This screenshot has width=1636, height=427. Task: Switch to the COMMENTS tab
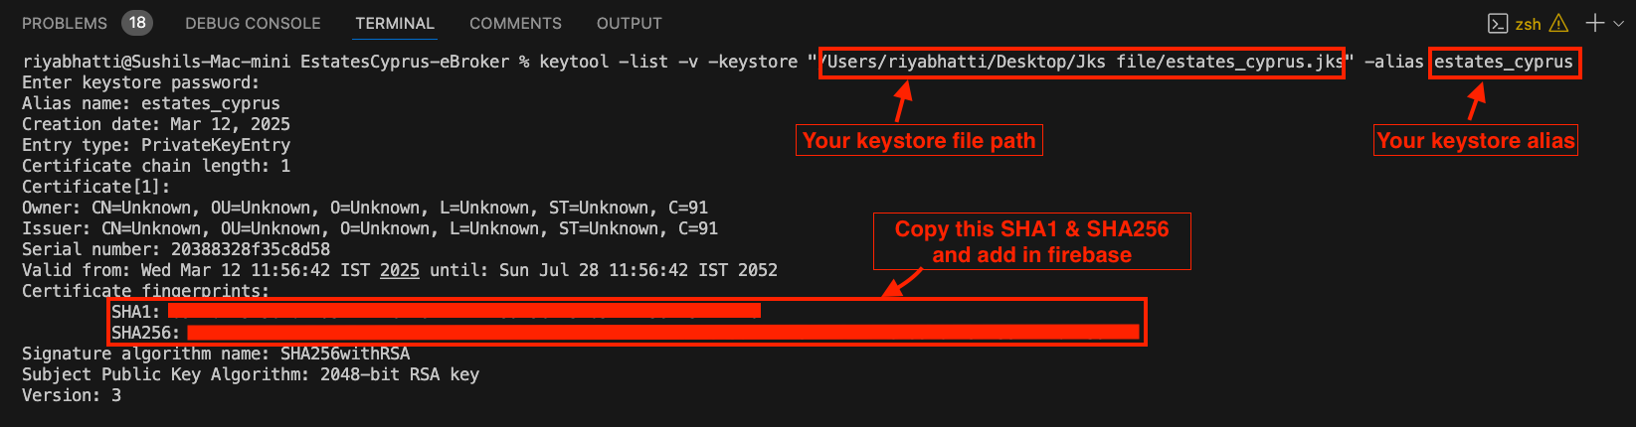click(515, 23)
